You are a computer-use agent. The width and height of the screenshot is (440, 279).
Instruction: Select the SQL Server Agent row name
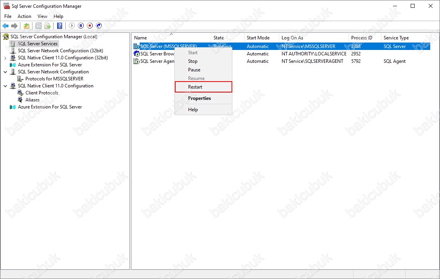pyautogui.click(x=157, y=61)
